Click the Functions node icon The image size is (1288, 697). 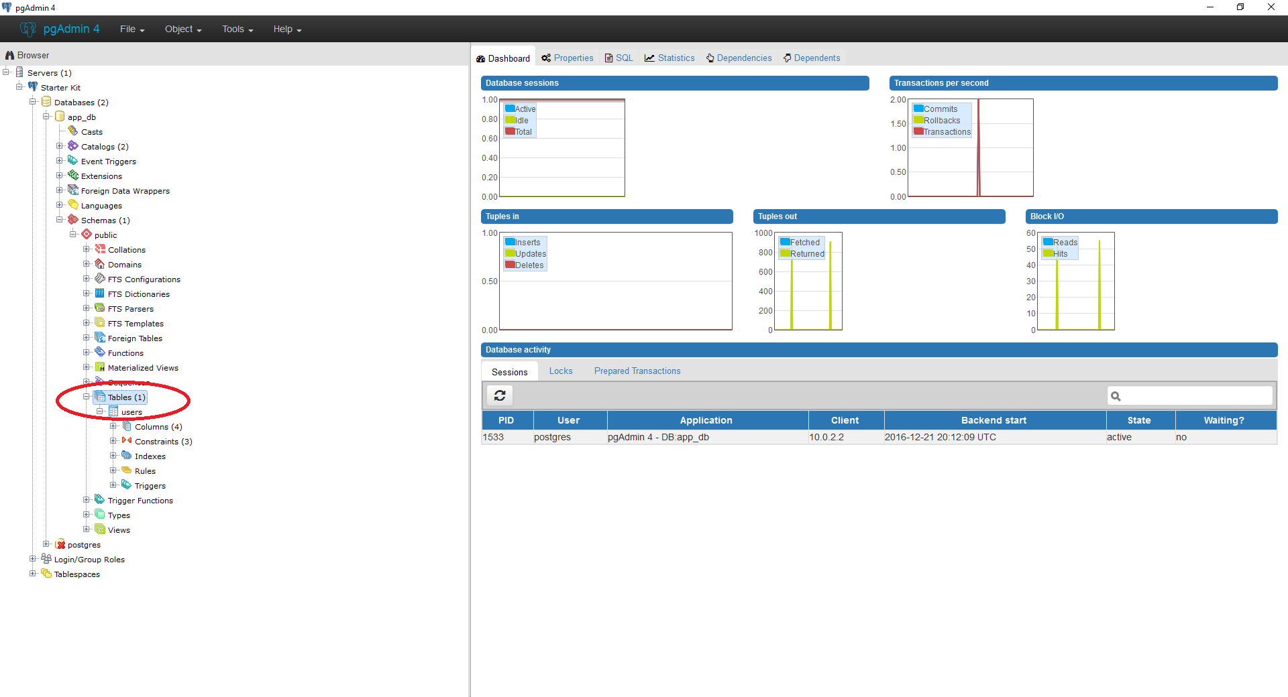point(100,353)
